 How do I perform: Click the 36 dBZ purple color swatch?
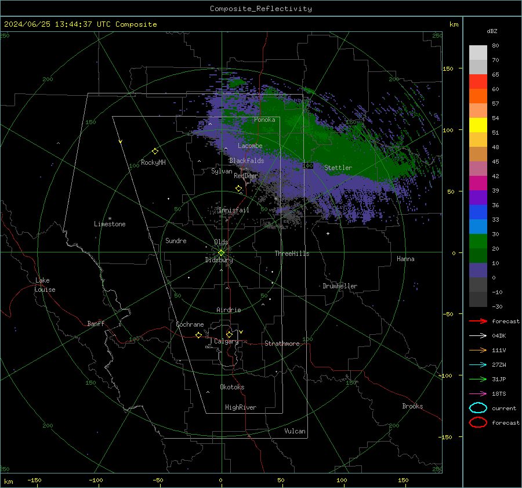click(x=478, y=197)
